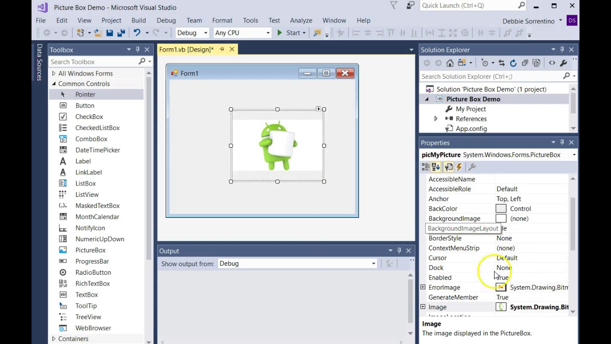This screenshot has width=611, height=344.
Task: Click the Collapse All icon in Solution Explorer
Action: 525,63
